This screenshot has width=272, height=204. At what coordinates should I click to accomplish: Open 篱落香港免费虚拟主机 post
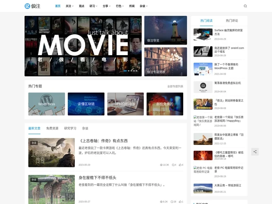[227, 83]
